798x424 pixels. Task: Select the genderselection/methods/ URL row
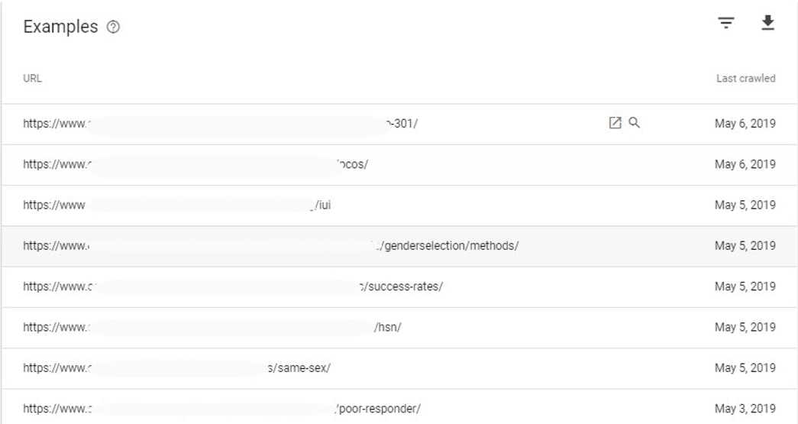click(399, 246)
